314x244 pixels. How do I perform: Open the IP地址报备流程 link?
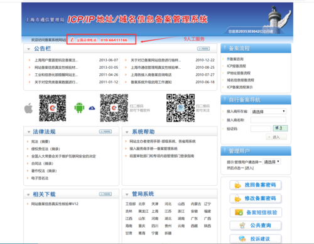point(239,73)
